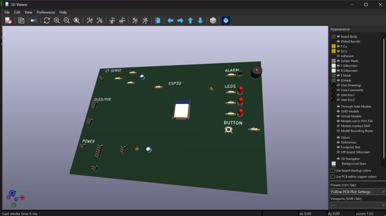This screenshot has width=386, height=216.
Task: Hide the F.Silkscreen layer
Action: [x=338, y=65]
